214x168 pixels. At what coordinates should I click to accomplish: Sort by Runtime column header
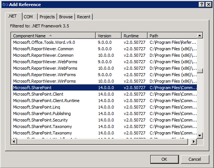pyautogui.click(x=134, y=36)
